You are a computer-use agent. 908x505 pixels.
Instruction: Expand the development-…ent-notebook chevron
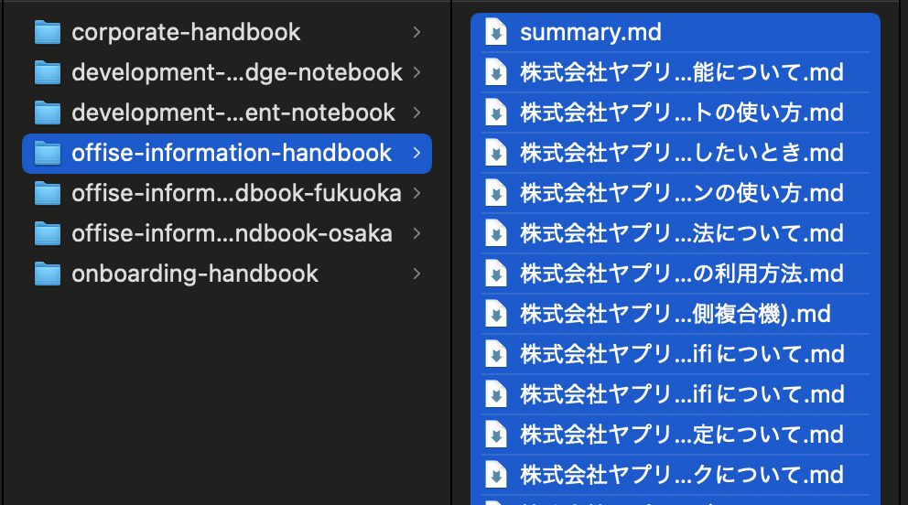pos(416,113)
